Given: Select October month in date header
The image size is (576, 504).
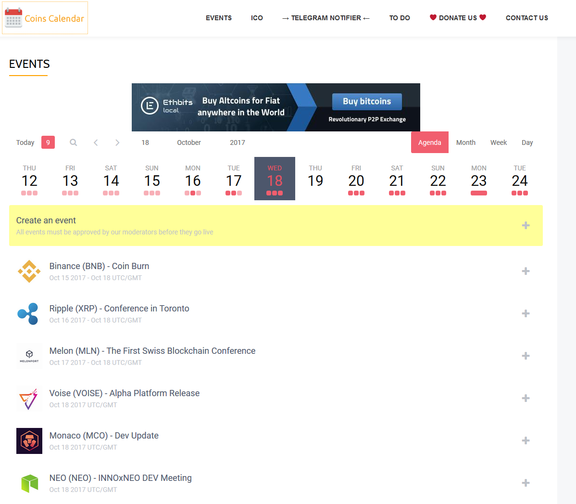Looking at the screenshot, I should coord(189,142).
